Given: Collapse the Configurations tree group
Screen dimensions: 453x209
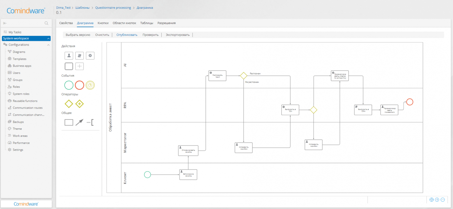Looking at the screenshot, I should (48, 45).
